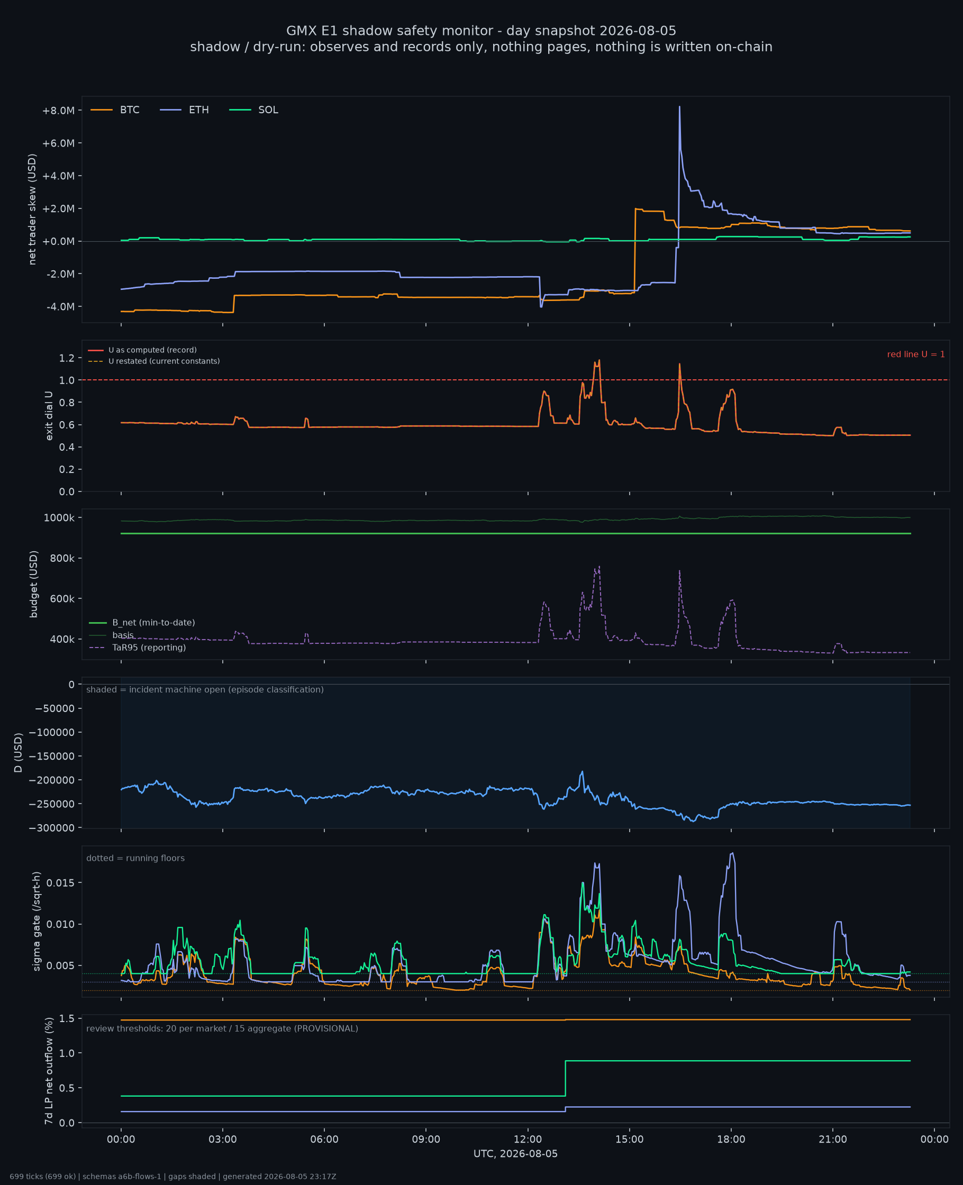Click the 0.005 sigma gate tick
963x1185 pixels.
pyautogui.click(x=59, y=965)
